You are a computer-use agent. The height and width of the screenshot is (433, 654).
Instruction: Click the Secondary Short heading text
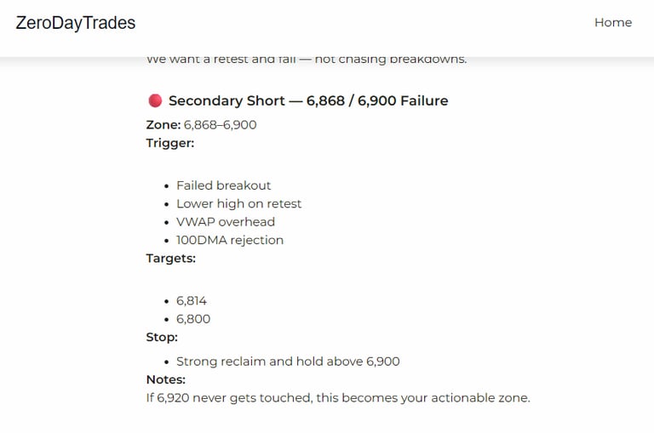307,101
